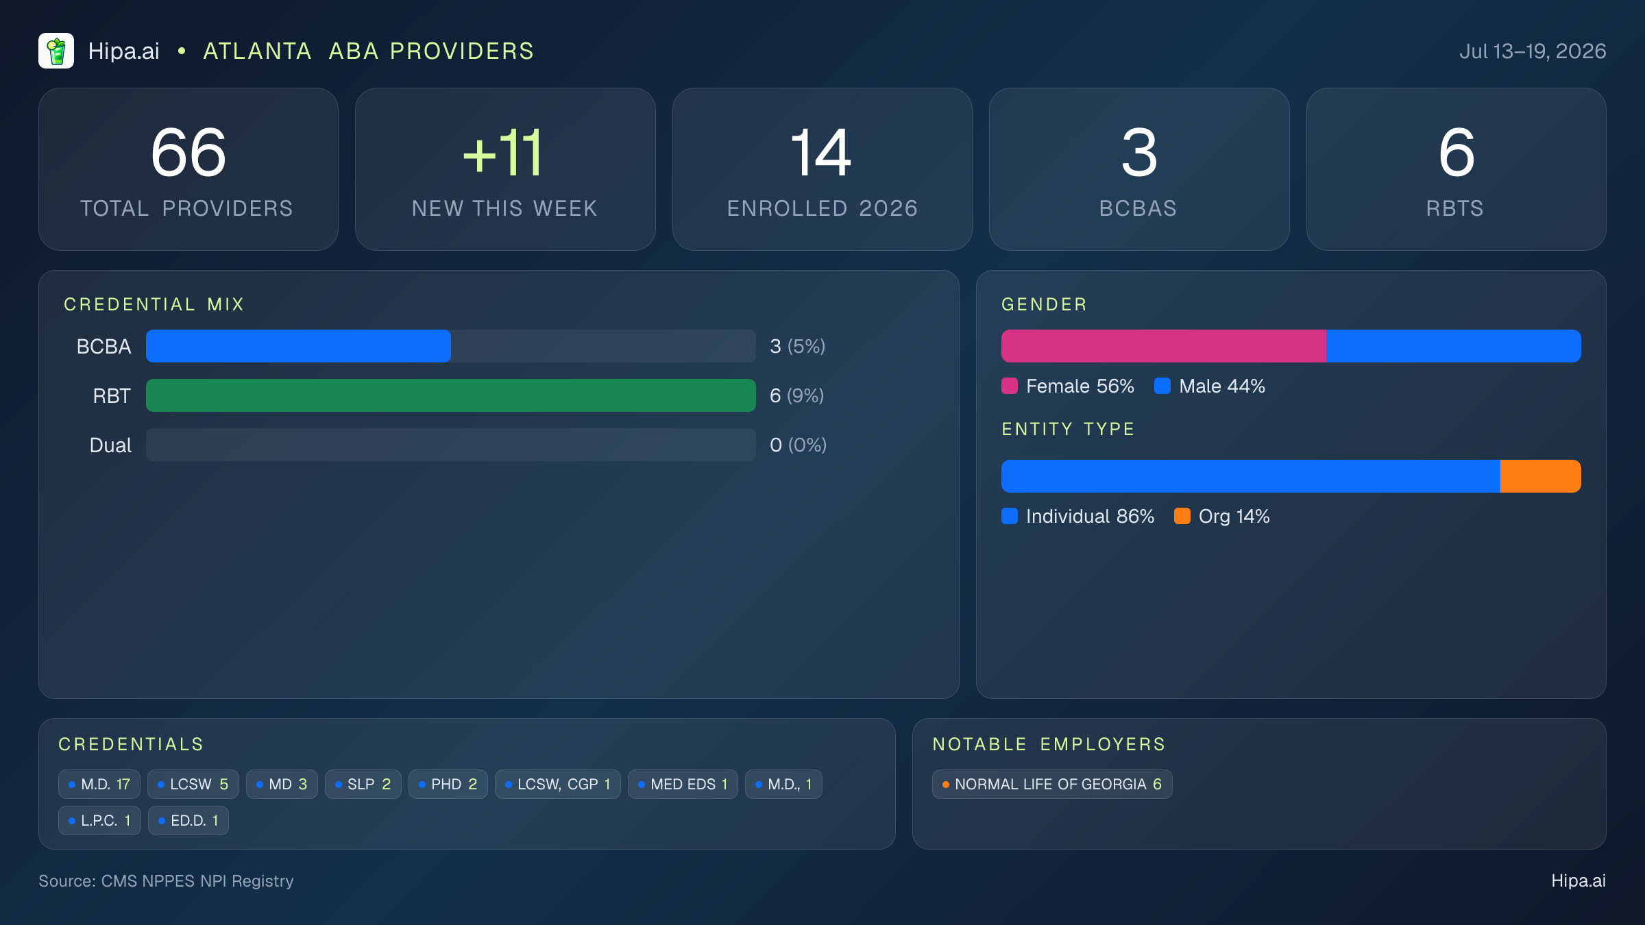Click the Hipa.ai drink logo icon
Screen dimensions: 1645x925
[x=56, y=51]
